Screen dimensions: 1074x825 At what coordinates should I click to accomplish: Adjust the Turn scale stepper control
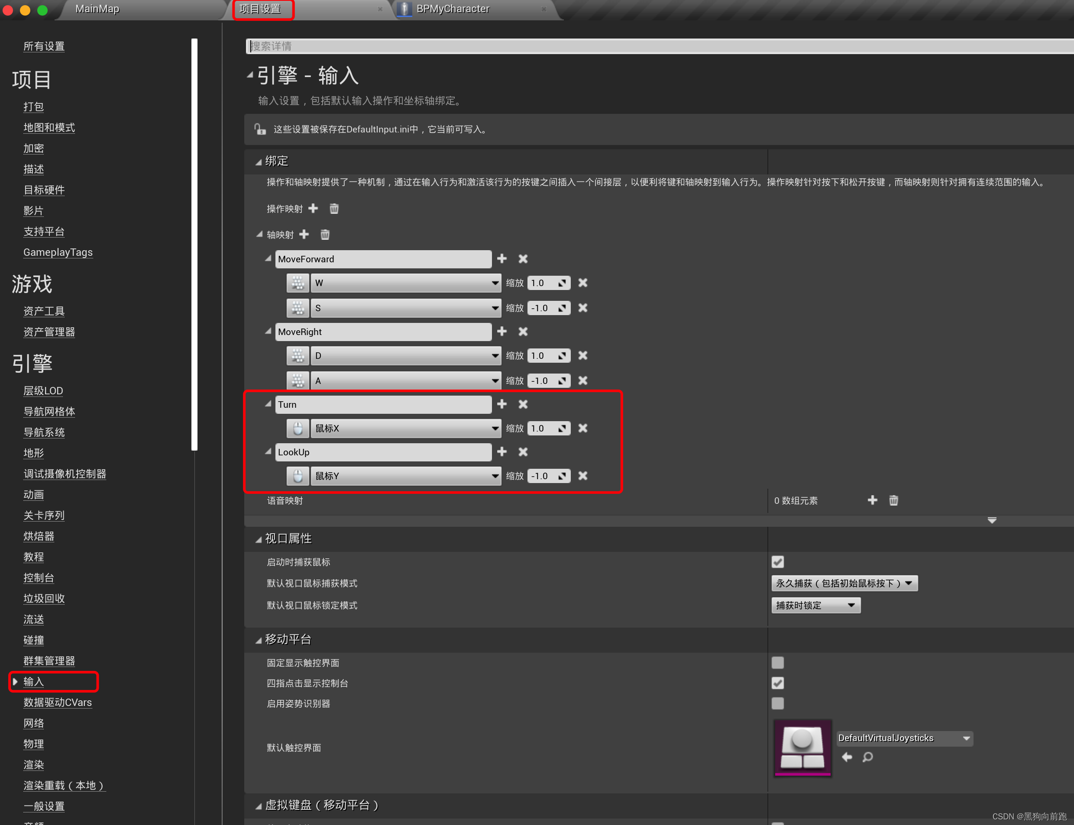[x=563, y=428]
